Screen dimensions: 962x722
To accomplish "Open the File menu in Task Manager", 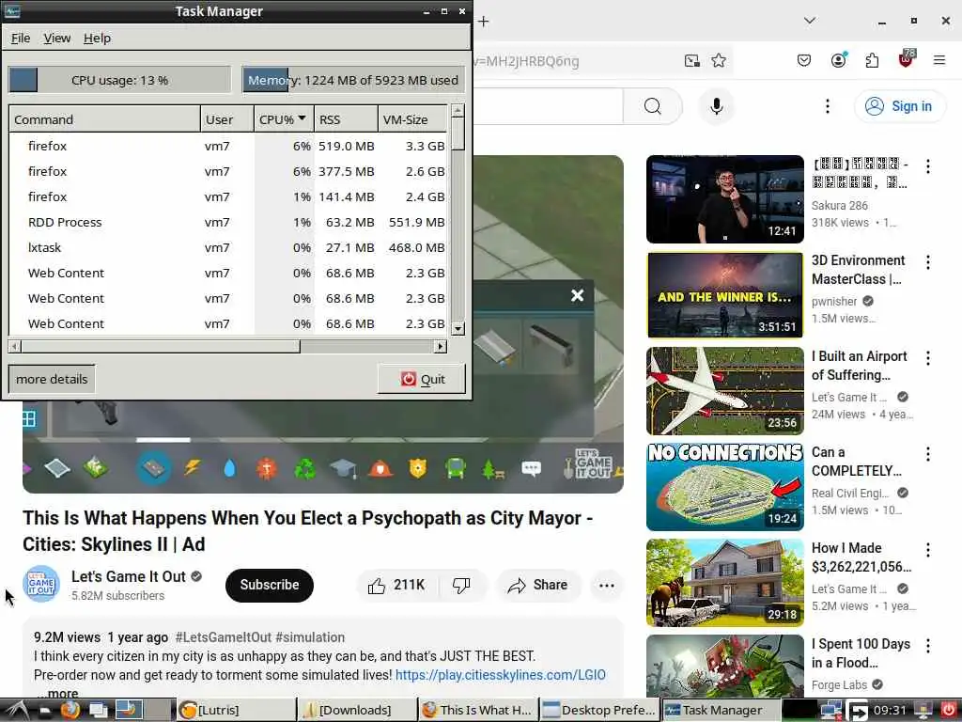I will click(21, 38).
